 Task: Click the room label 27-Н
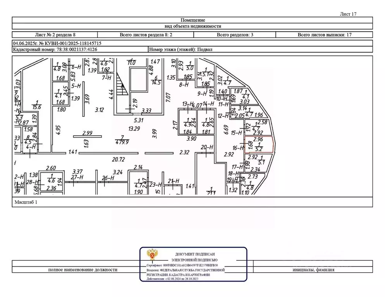[78, 177]
